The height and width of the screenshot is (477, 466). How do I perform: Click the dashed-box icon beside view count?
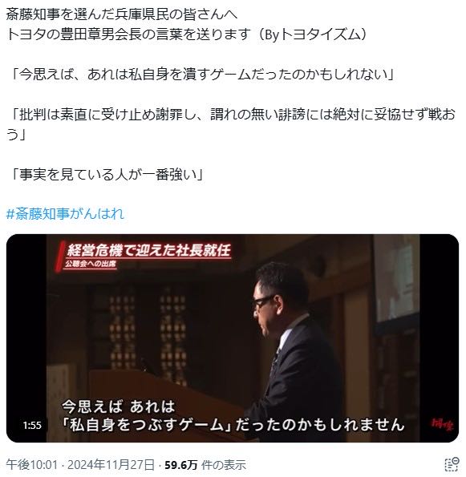[x=452, y=465]
